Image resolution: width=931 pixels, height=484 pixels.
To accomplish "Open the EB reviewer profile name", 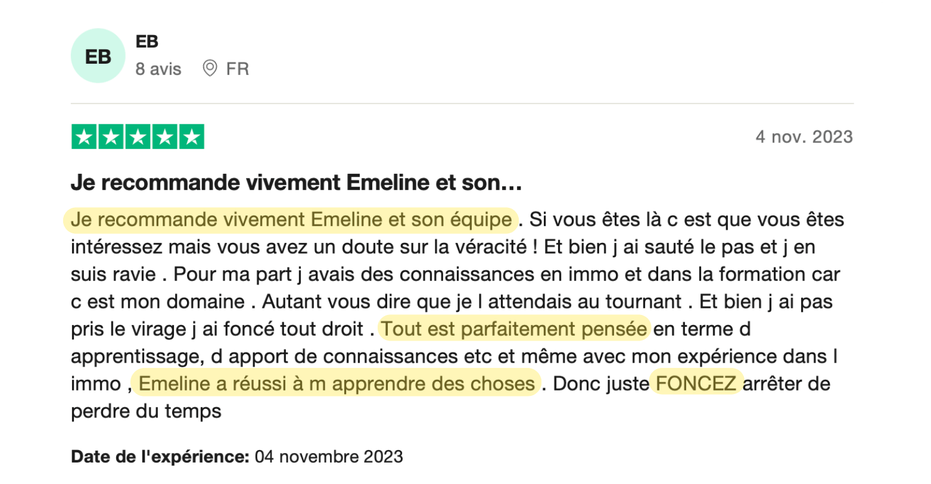I will 147,41.
